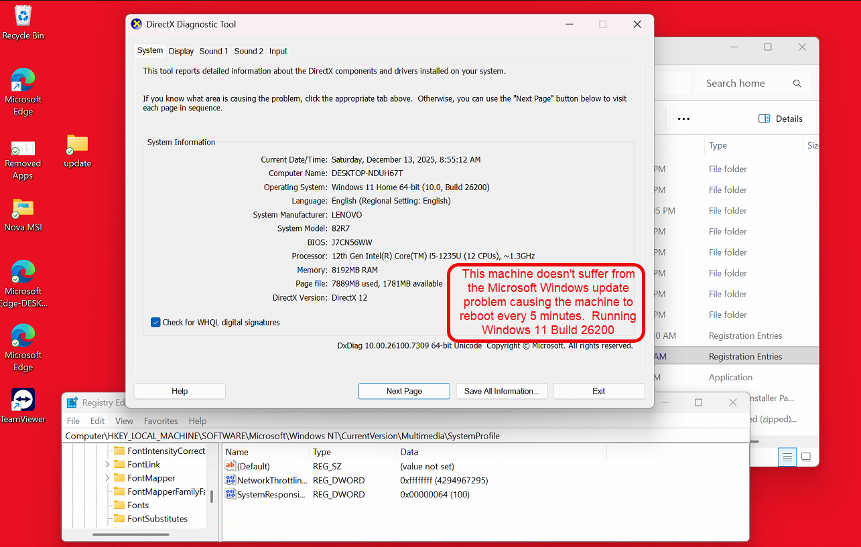This screenshot has height=547, width=861.
Task: Click the Data column header in Registry Editor
Action: coord(502,452)
